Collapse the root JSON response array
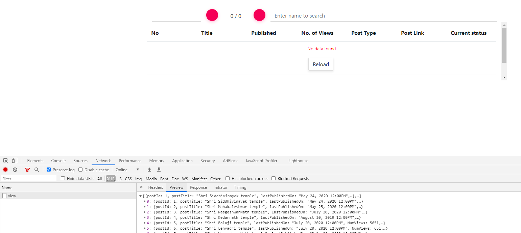 (140, 196)
